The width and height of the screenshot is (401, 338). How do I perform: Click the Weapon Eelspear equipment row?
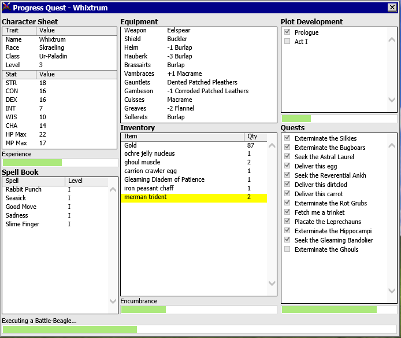(199, 31)
